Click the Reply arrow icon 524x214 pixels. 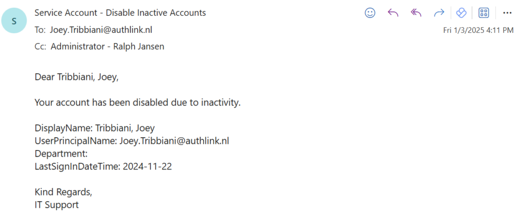[393, 13]
